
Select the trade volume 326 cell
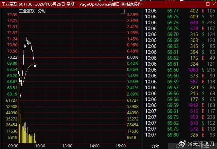(194, 135)
